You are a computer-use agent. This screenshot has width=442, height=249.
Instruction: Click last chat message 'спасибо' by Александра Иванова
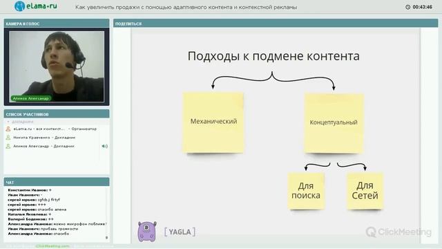[39, 234]
